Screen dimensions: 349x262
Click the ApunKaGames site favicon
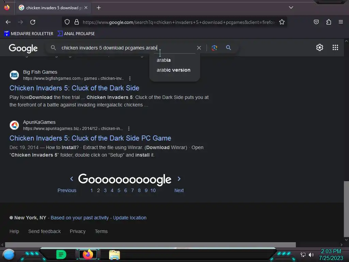tap(14, 125)
